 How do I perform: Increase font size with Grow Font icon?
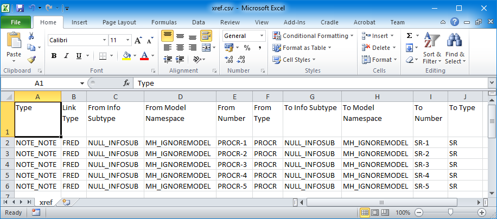point(138,41)
